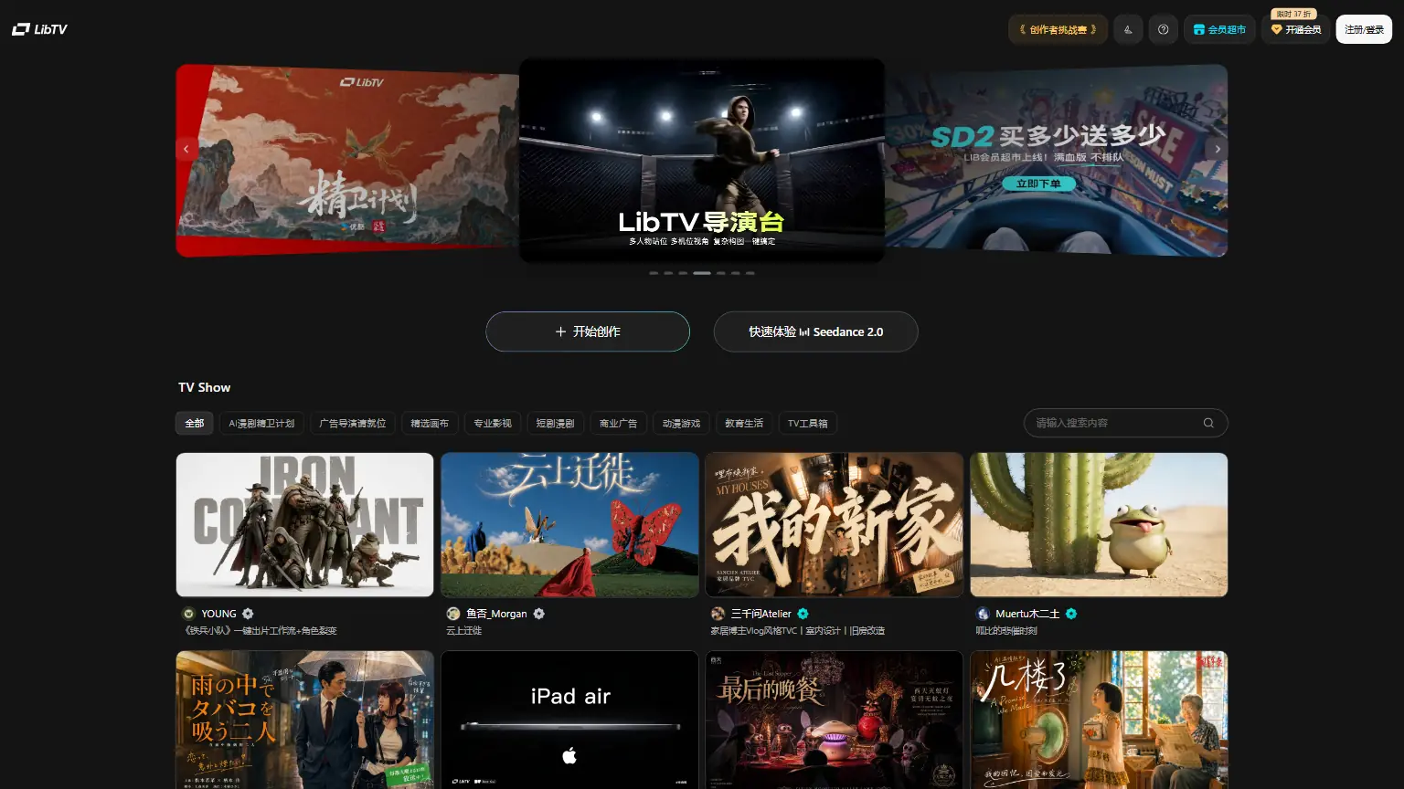Select the 教育生活 tab
Viewport: 1404px width, 789px height.
coord(744,423)
